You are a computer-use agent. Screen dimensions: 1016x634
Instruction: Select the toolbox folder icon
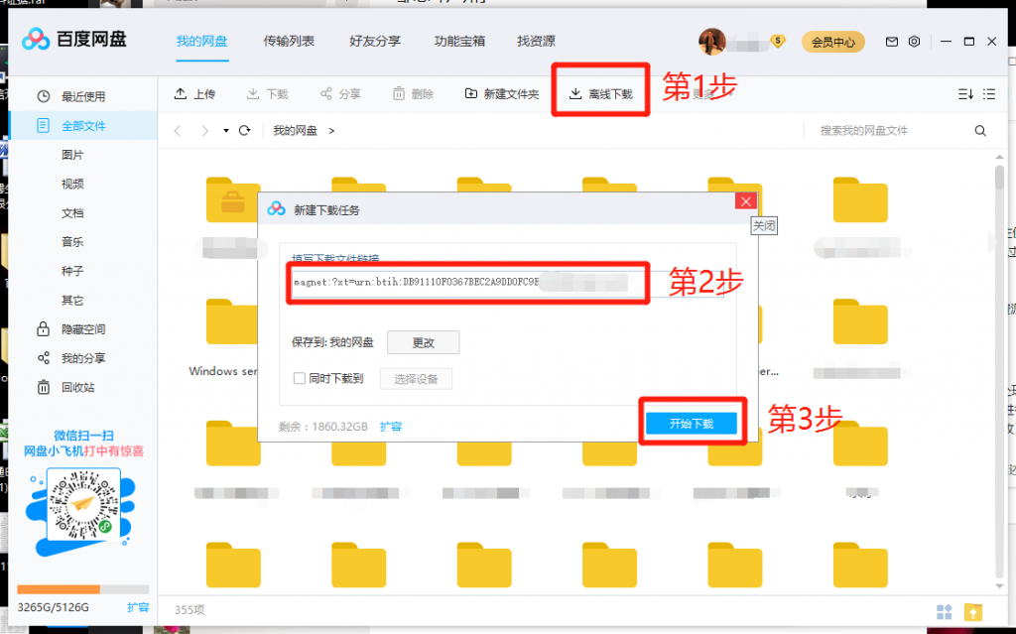tap(232, 200)
